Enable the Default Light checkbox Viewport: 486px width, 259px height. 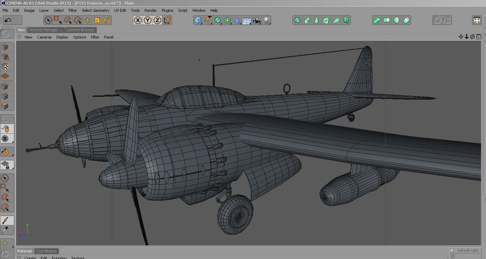pos(452,250)
